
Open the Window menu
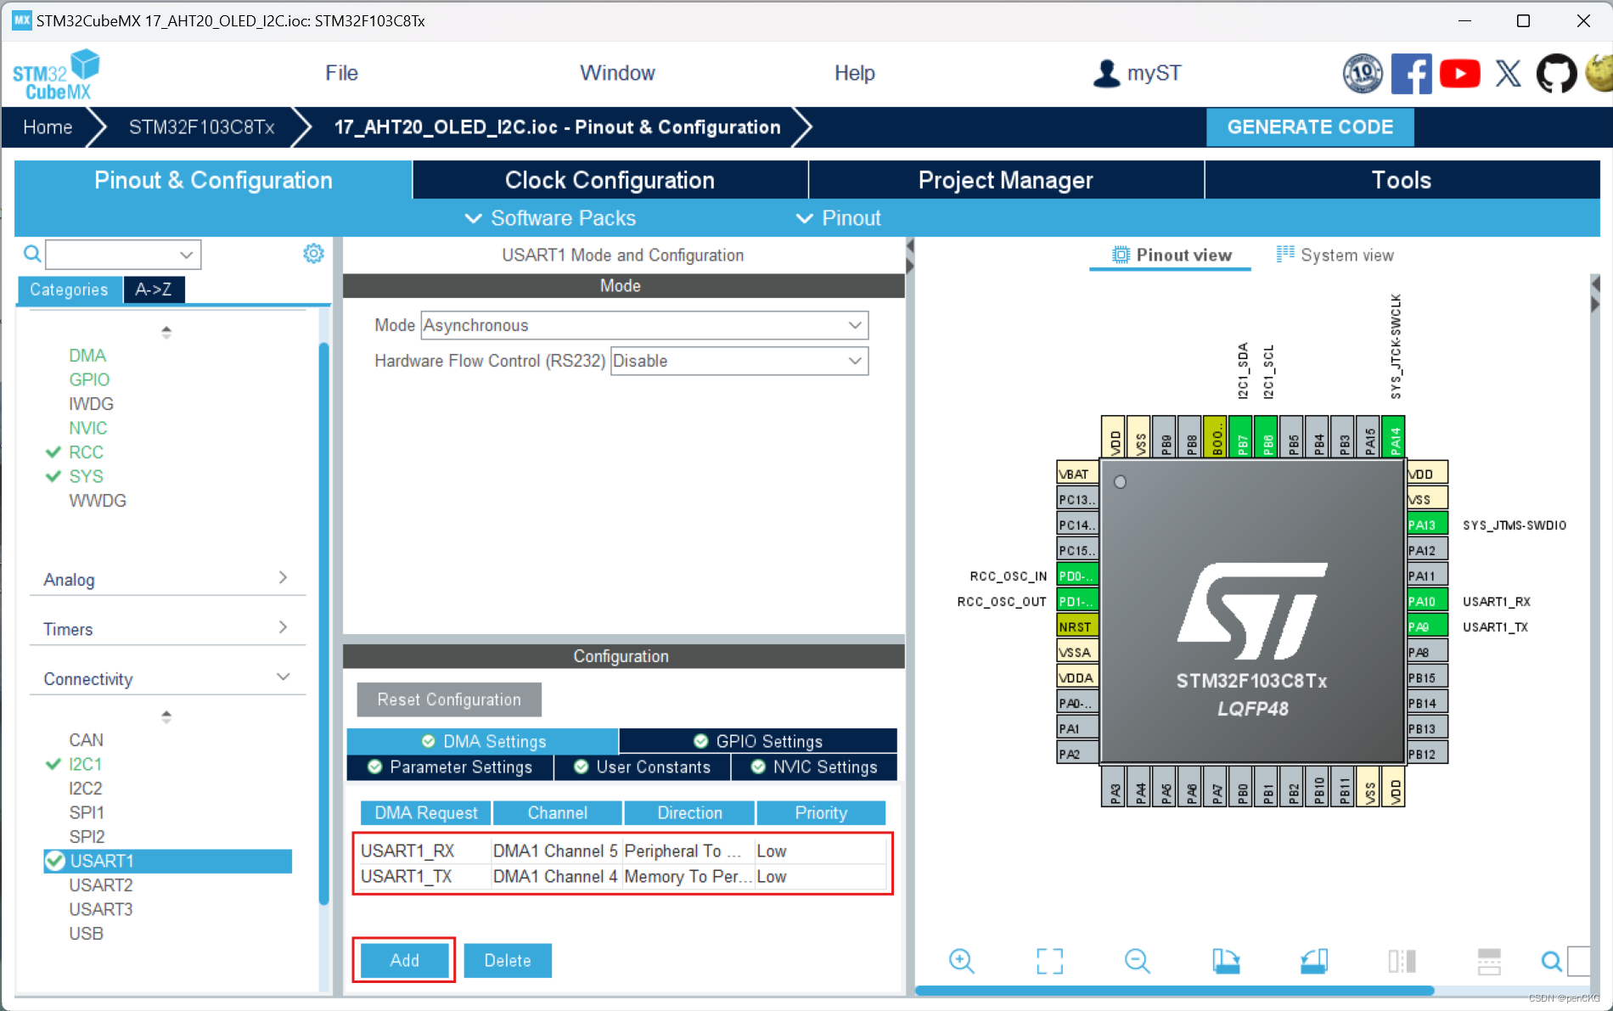[617, 73]
